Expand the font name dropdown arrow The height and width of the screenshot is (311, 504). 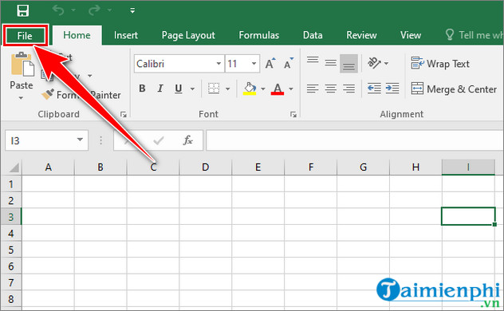[x=219, y=64]
